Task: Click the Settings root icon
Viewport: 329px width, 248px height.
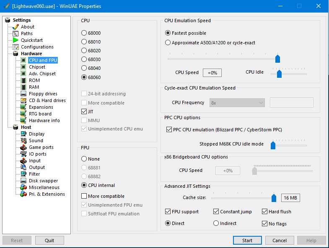Action: (x=8, y=20)
